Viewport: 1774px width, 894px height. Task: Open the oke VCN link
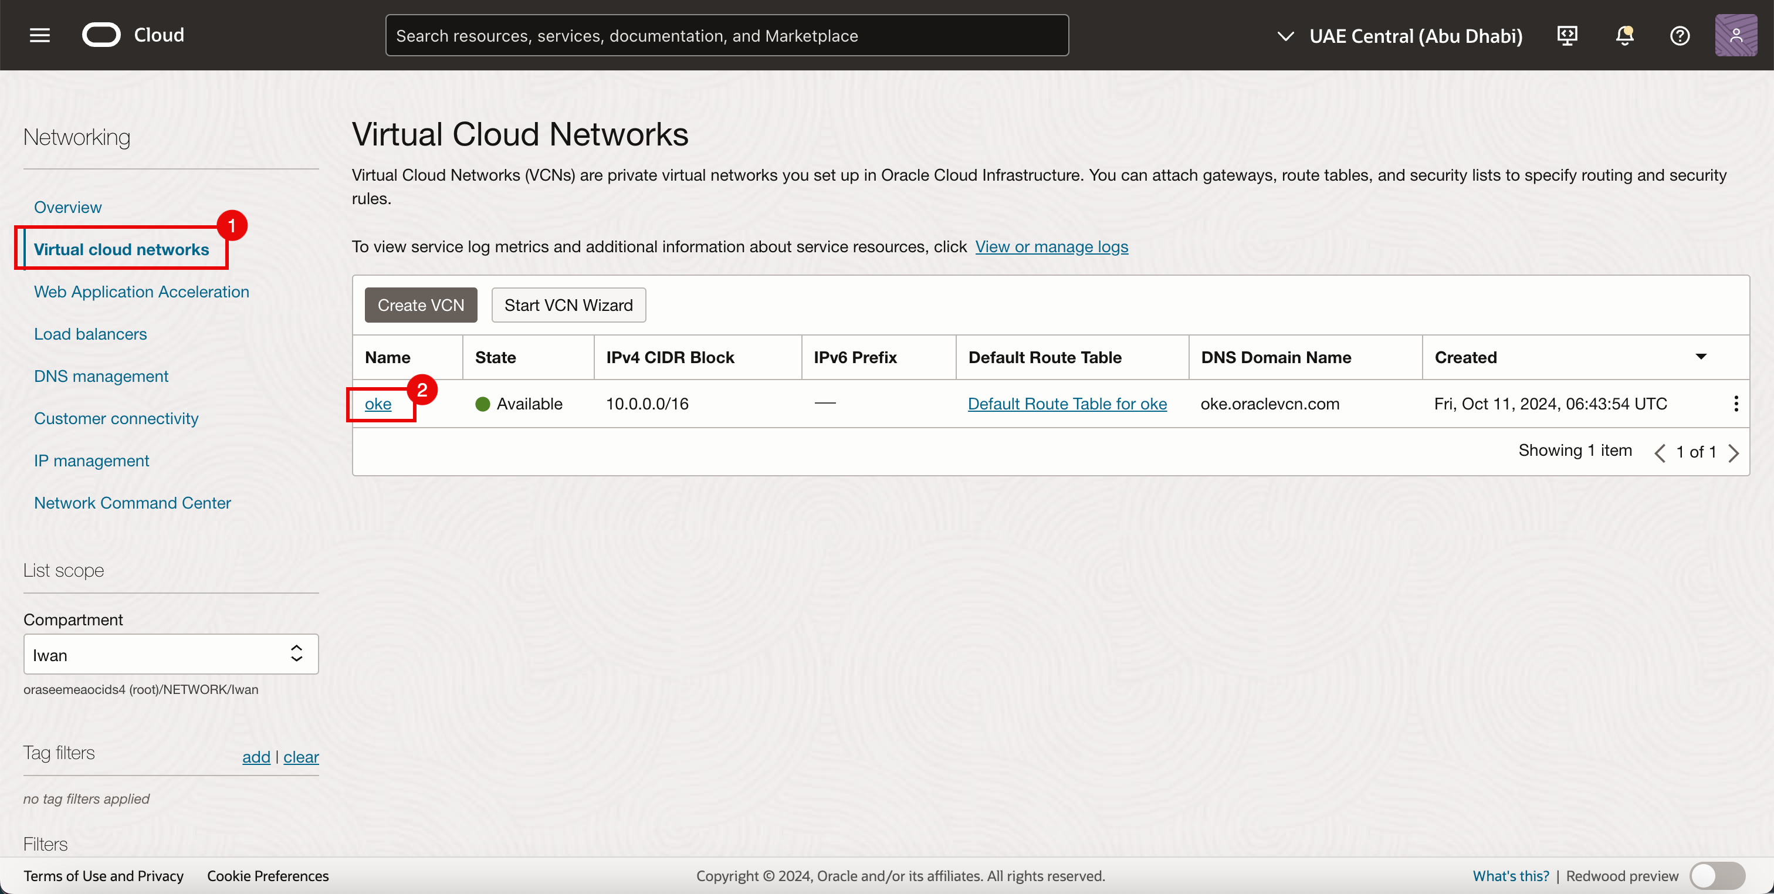[377, 404]
